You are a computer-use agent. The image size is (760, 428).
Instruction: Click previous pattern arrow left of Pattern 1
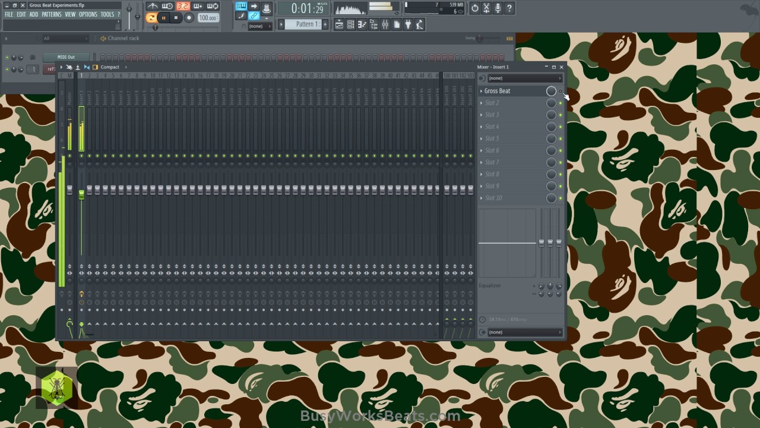[x=281, y=24]
